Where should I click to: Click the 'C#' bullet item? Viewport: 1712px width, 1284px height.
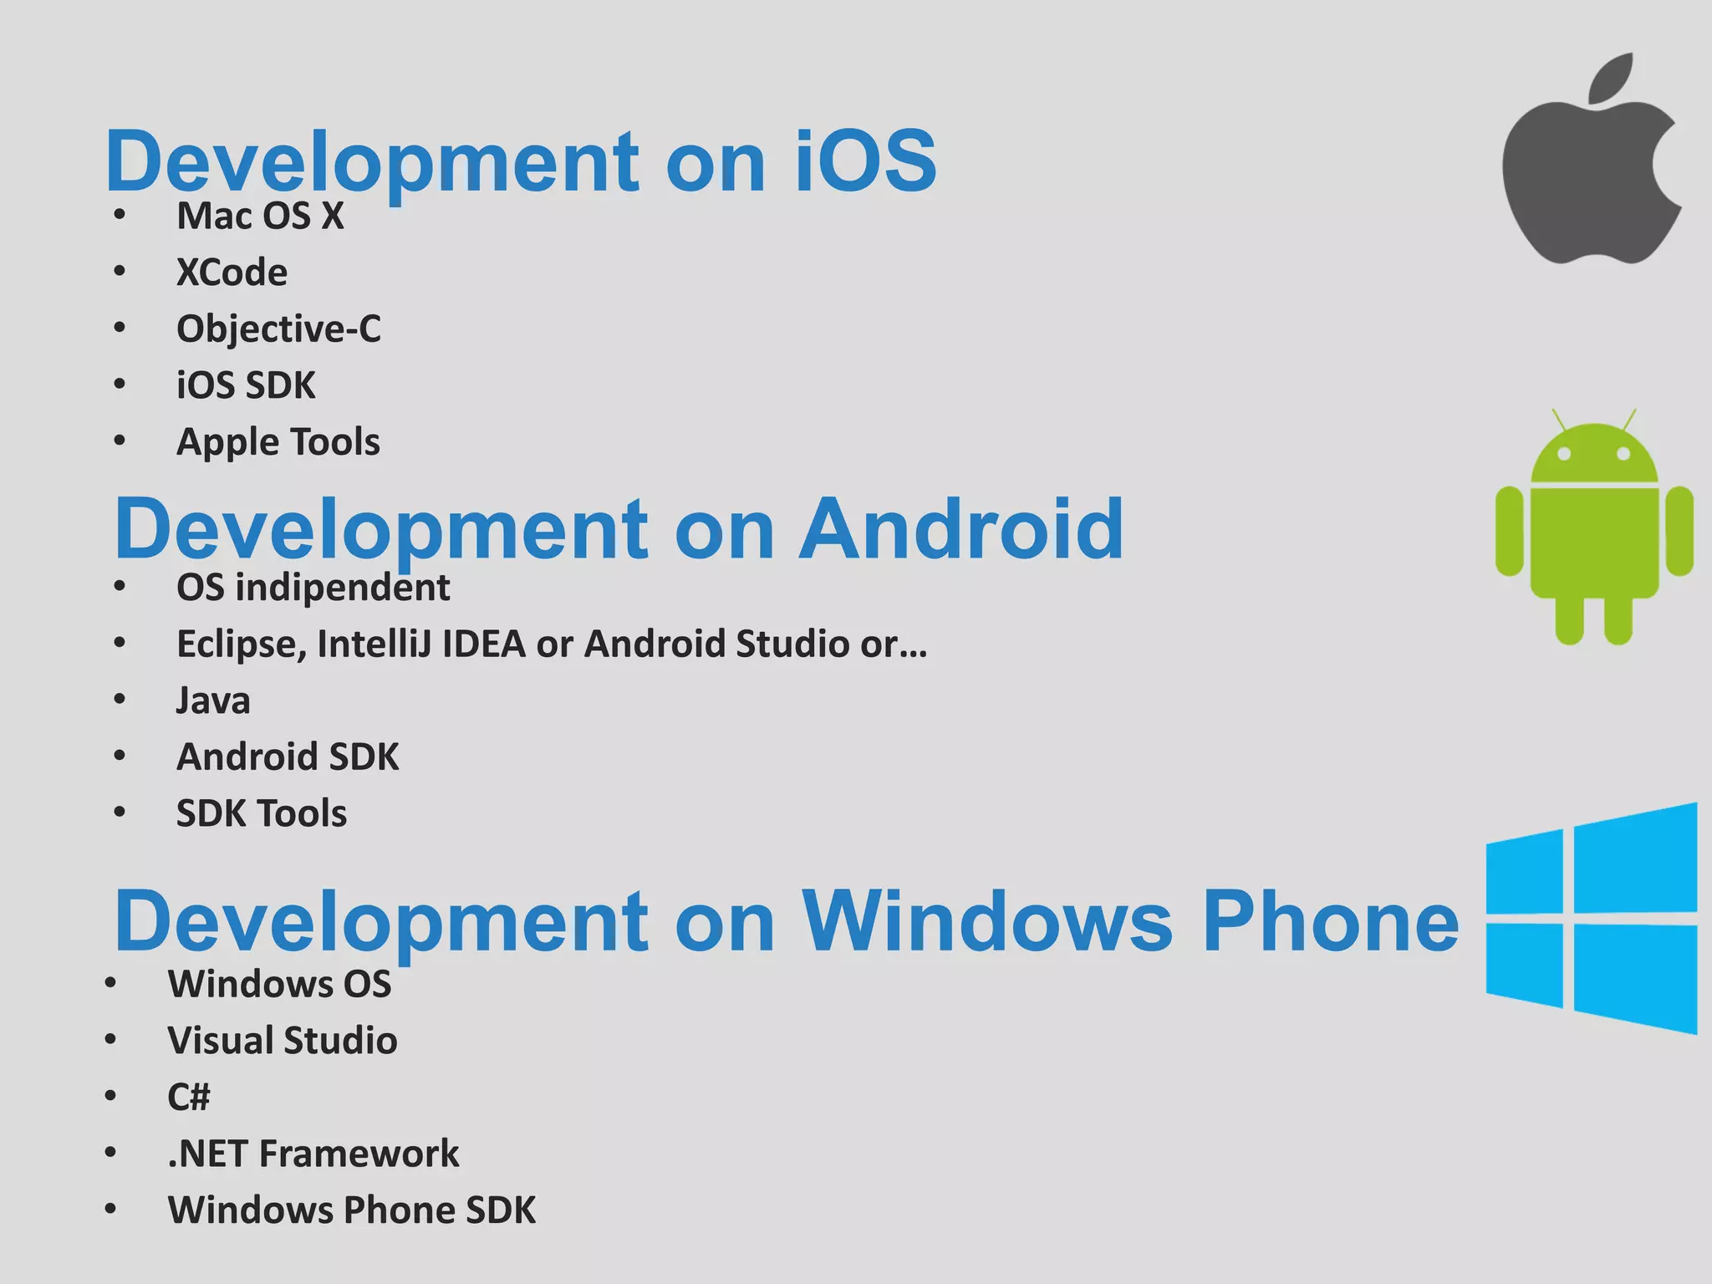[189, 1097]
